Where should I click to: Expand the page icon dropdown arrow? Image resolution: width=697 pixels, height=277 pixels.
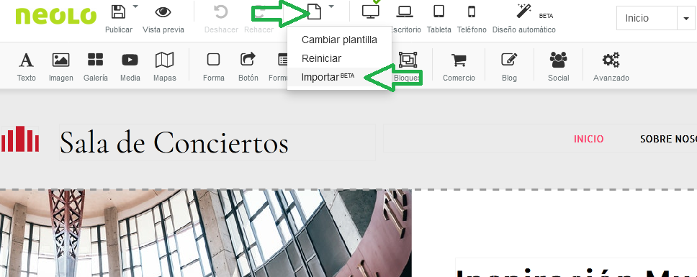point(331,6)
